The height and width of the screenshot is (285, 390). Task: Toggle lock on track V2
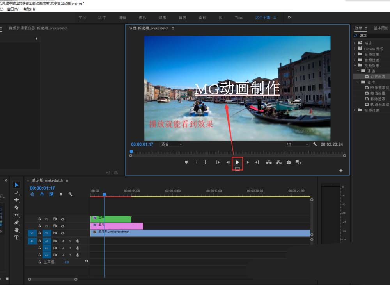[39, 226]
